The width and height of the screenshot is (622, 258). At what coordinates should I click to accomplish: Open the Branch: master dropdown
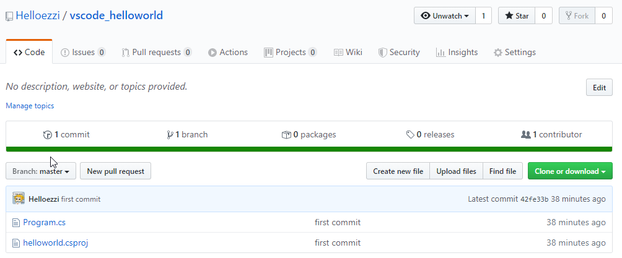(41, 171)
